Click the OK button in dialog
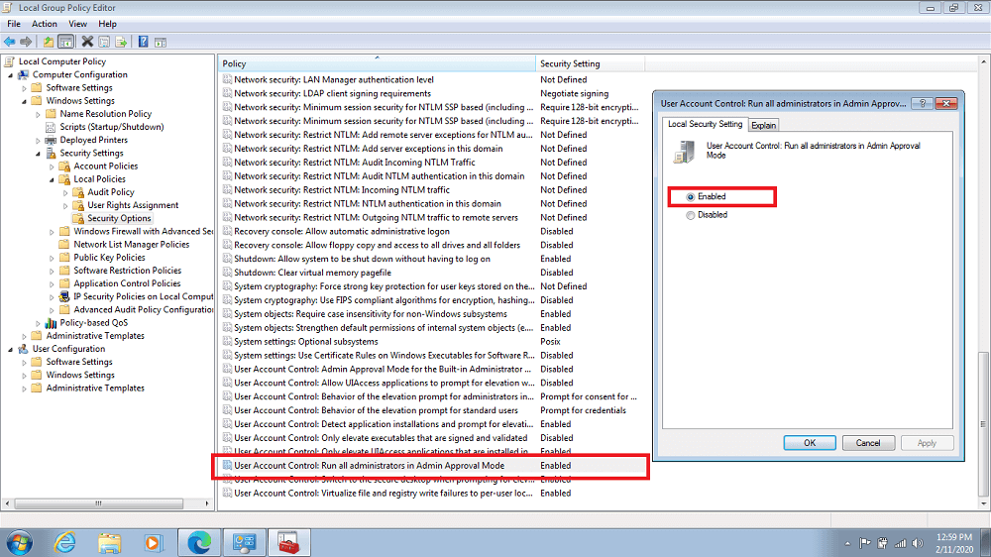Screen dimensions: 991x557 [x=810, y=443]
